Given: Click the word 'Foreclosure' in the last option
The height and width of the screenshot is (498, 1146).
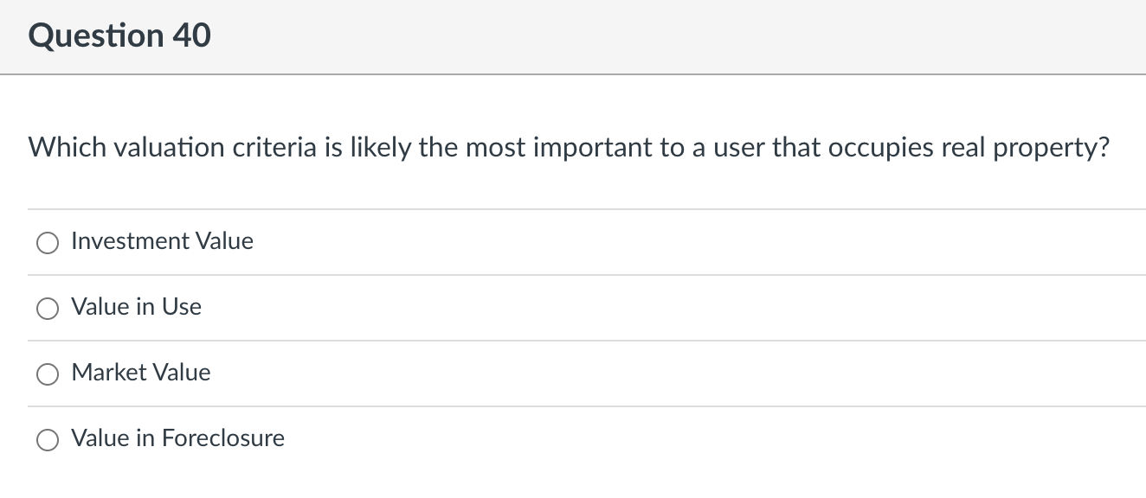Looking at the screenshot, I should [223, 437].
